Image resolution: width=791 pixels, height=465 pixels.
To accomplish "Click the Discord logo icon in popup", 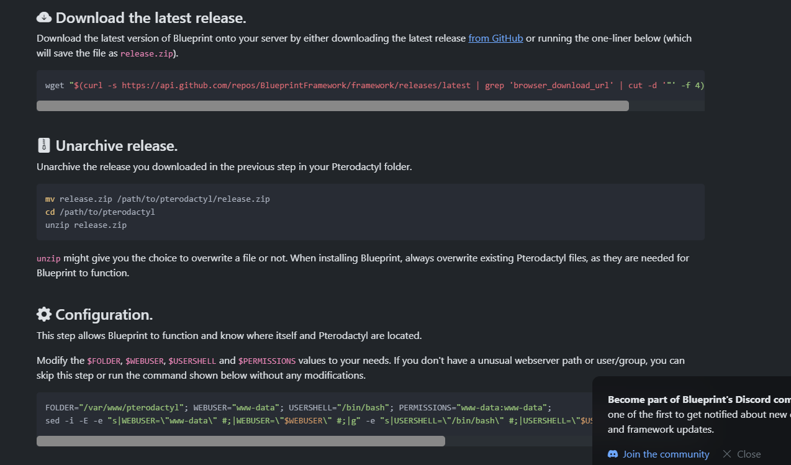I will tap(613, 454).
